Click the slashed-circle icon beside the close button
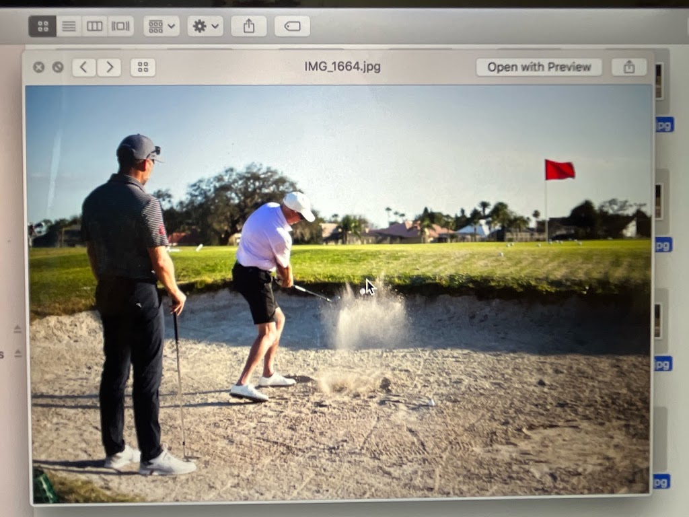The image size is (689, 517). 58,67
